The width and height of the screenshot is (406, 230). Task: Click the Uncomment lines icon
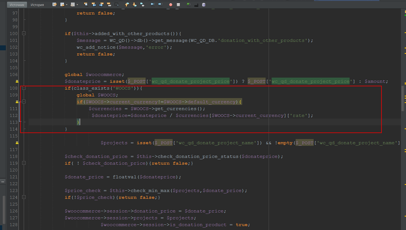tap(196, 5)
